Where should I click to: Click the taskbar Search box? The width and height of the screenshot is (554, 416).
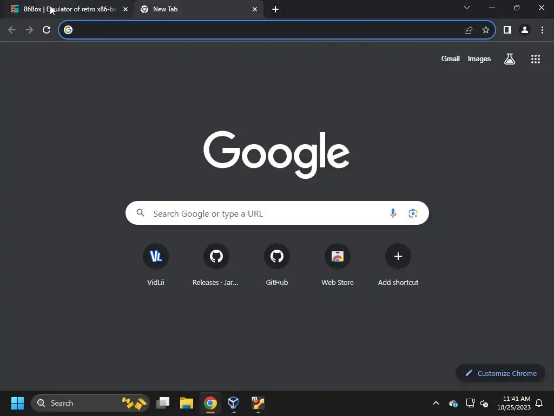(90, 403)
